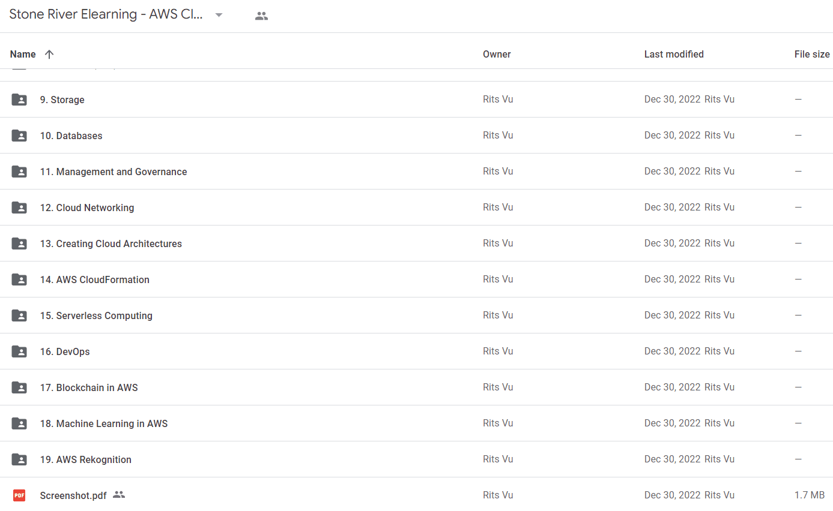Click the File size column header
Image resolution: width=833 pixels, height=511 pixels.
812,54
